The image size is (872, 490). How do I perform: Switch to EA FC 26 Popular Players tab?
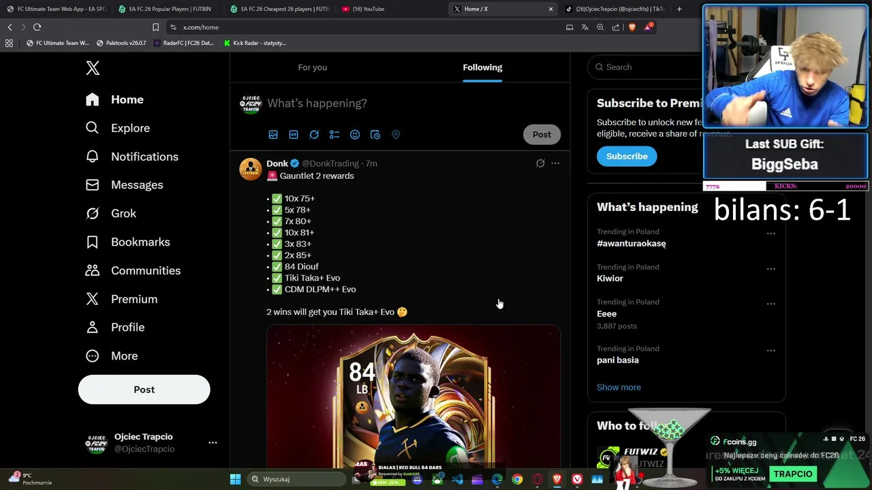point(168,9)
